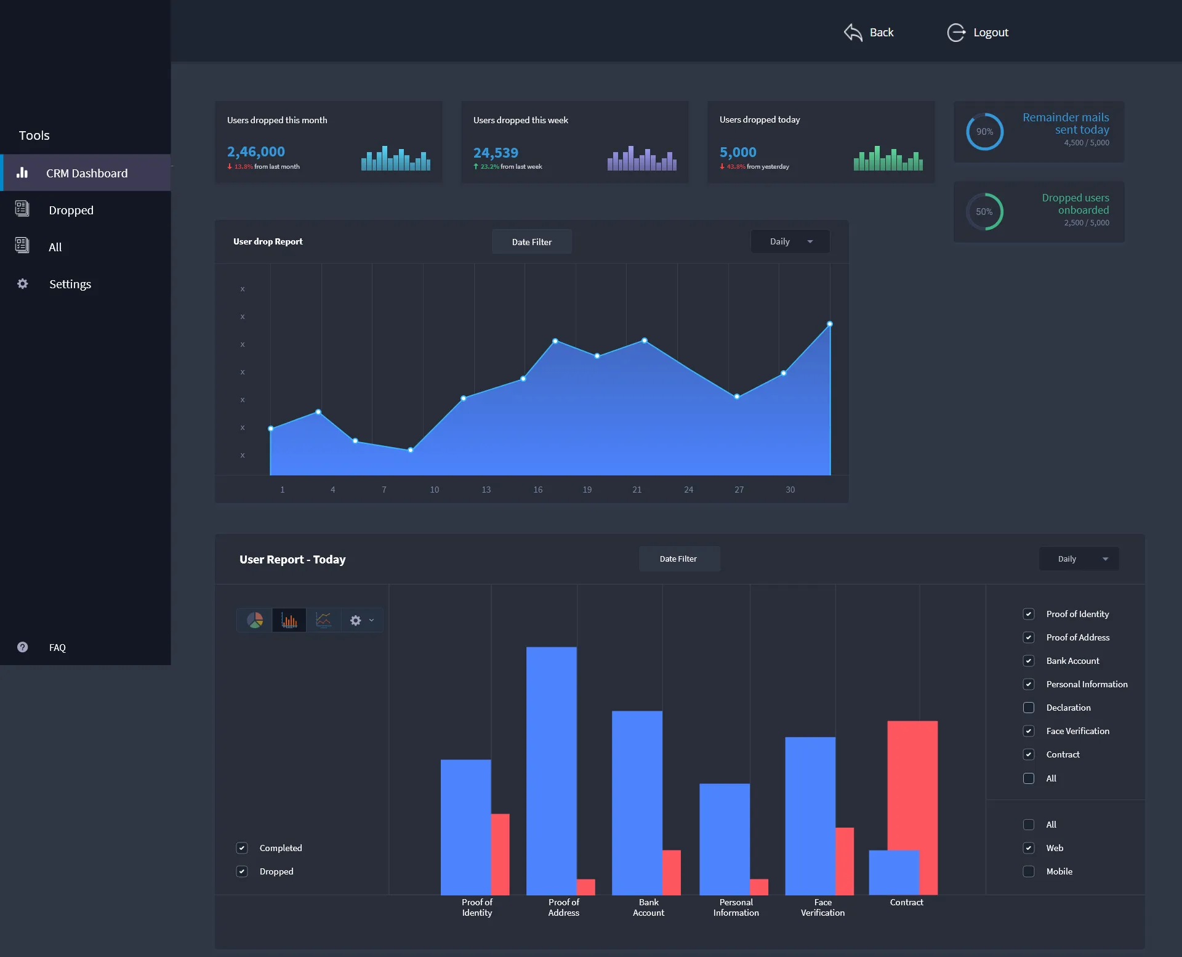Click the Logout icon
Screen dimensions: 1182x957
point(956,33)
